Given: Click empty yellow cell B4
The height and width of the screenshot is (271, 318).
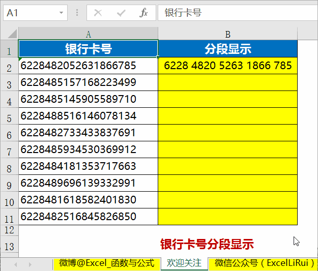Looking at the screenshot, I should [x=228, y=99].
